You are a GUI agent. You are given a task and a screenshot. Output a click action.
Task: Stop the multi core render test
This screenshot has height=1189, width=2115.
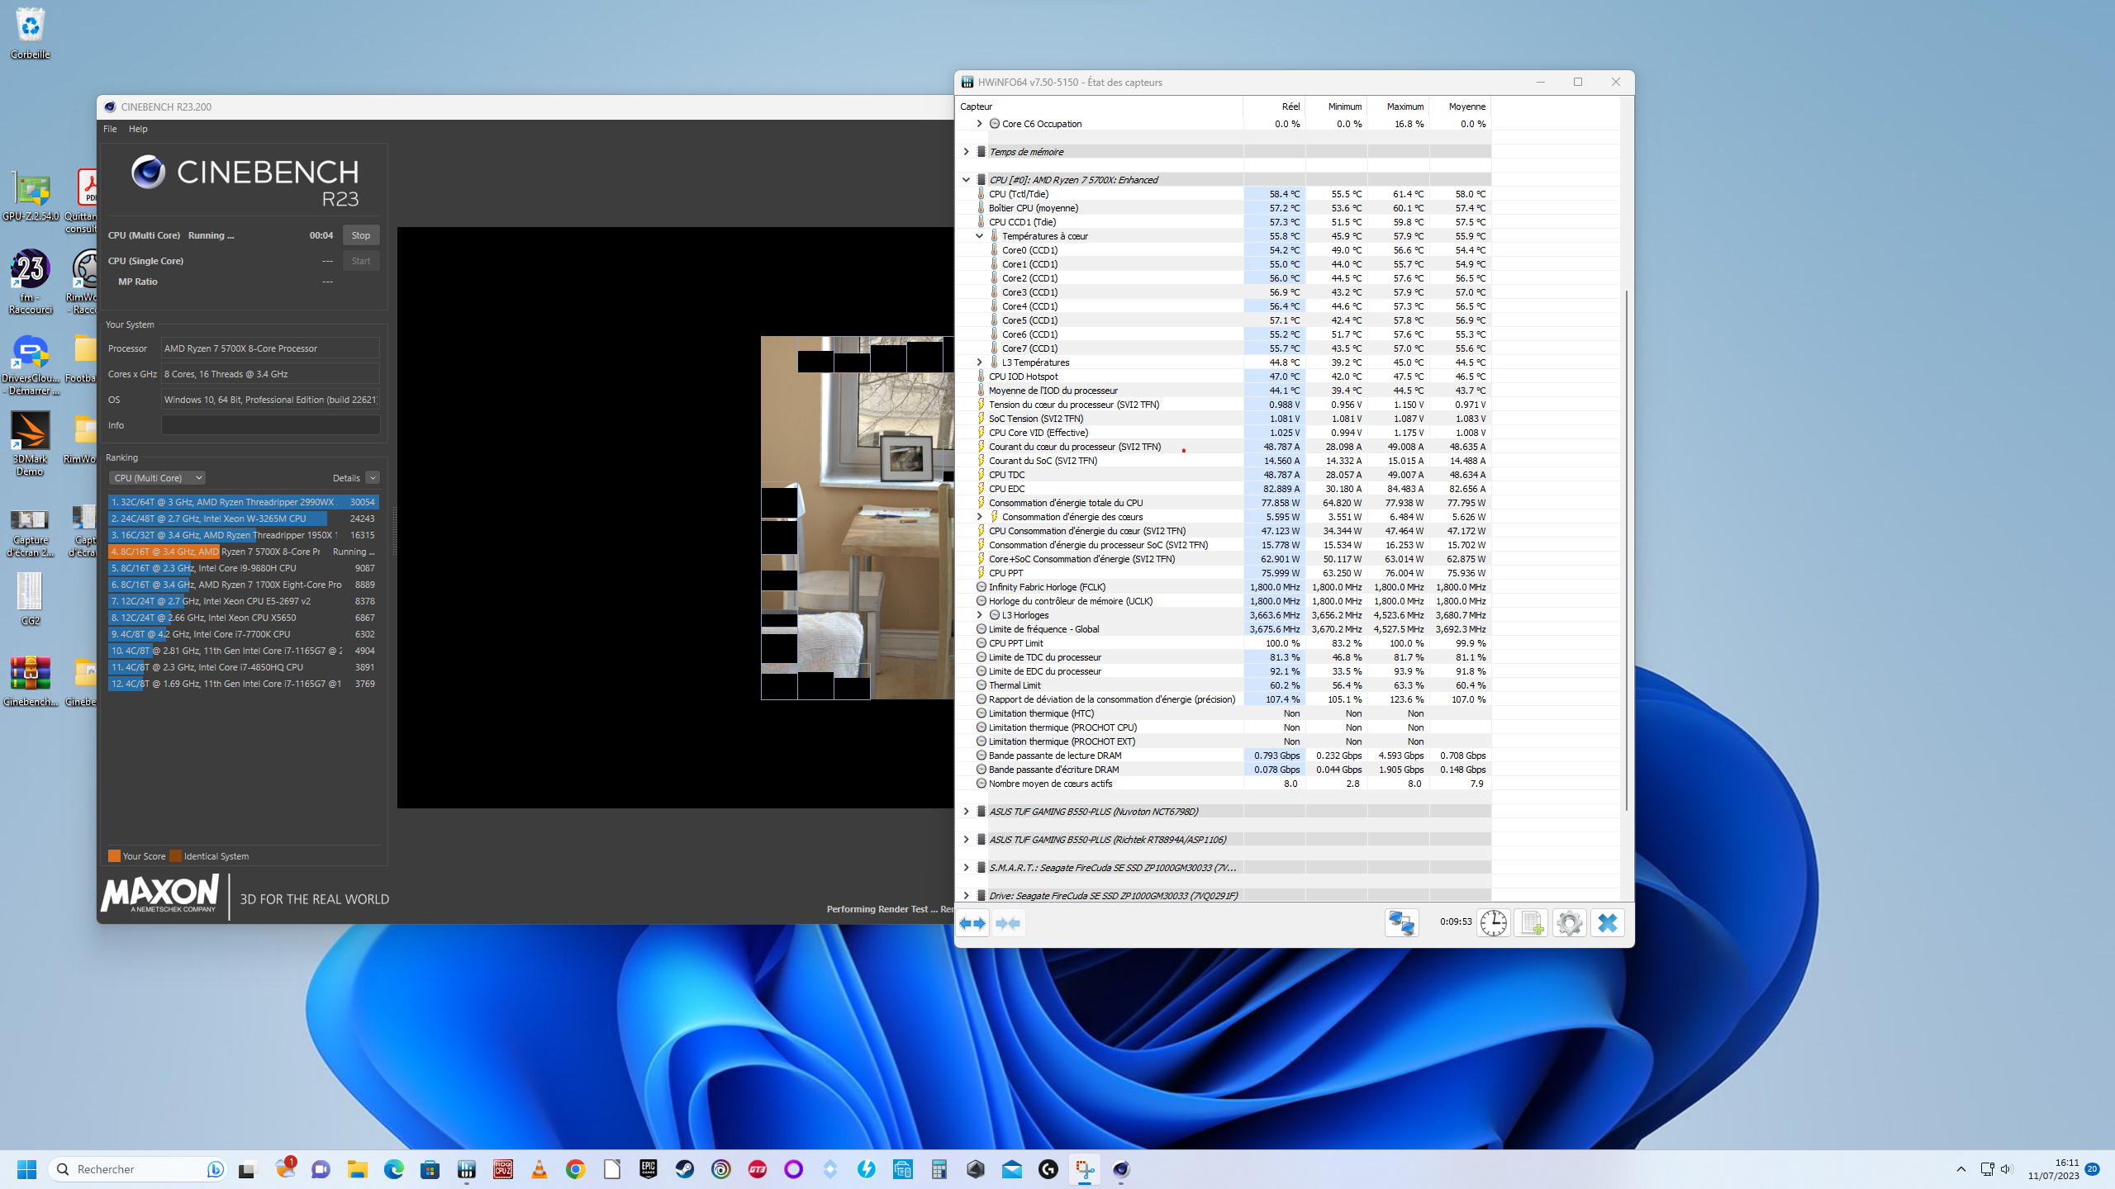pyautogui.click(x=361, y=235)
